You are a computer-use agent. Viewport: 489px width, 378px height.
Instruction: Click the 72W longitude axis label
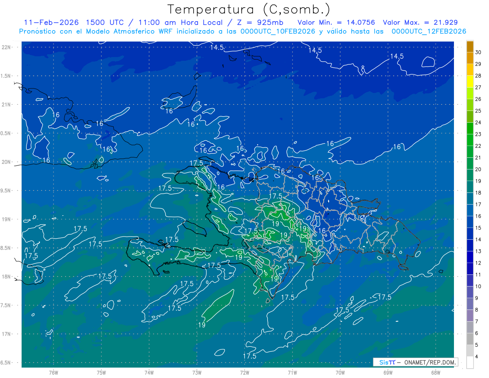click(x=244, y=372)
